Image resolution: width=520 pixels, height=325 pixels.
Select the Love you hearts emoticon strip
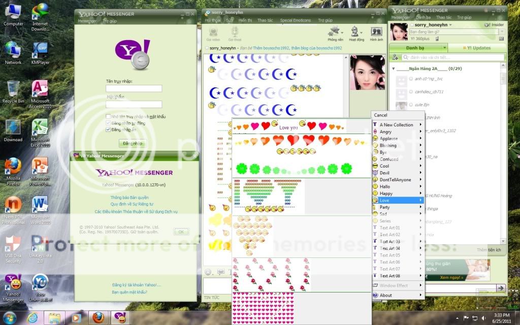[288, 126]
